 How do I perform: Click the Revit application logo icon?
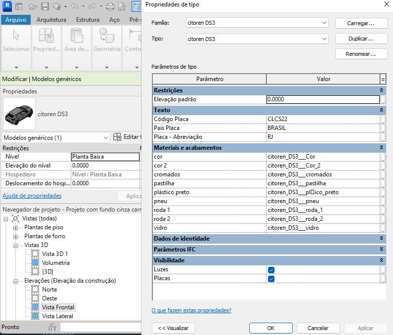coord(7,6)
